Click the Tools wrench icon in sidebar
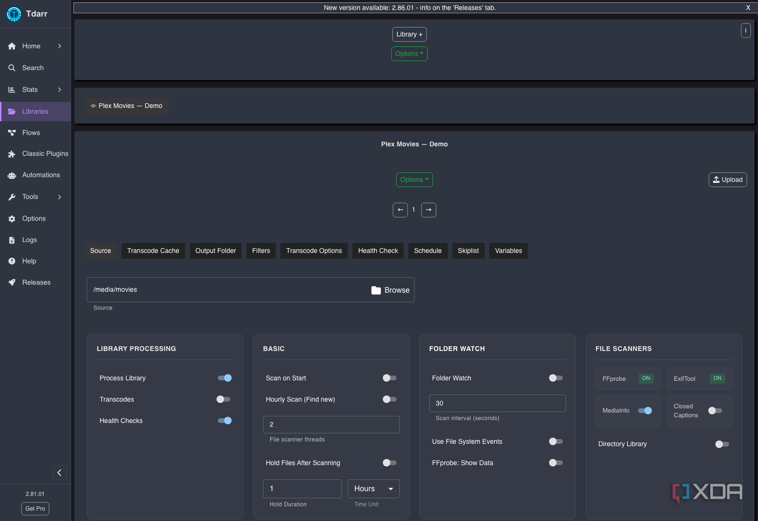This screenshot has height=521, width=758. coord(12,197)
